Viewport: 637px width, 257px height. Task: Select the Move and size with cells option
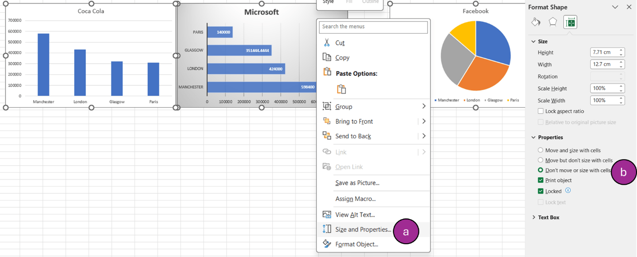(540, 150)
